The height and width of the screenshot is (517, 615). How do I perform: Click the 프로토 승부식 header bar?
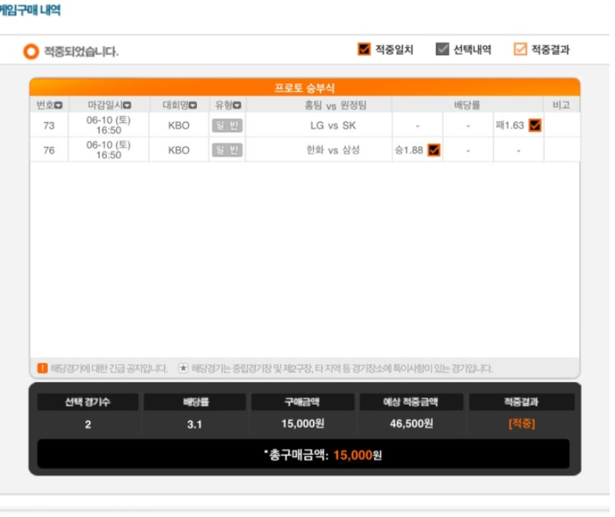pos(305,88)
